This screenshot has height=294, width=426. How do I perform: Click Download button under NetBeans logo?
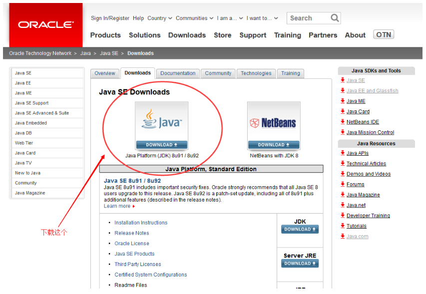(274, 145)
